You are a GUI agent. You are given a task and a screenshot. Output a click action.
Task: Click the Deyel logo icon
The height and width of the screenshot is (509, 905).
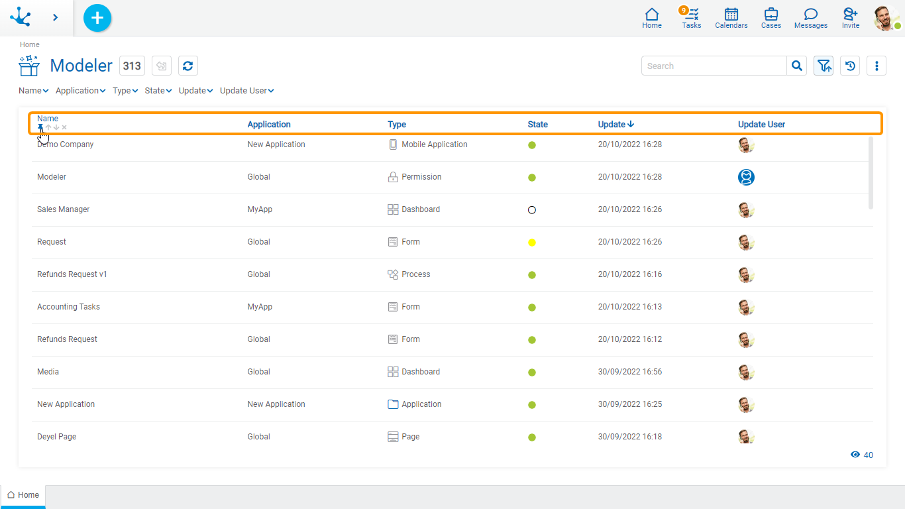[x=21, y=17]
